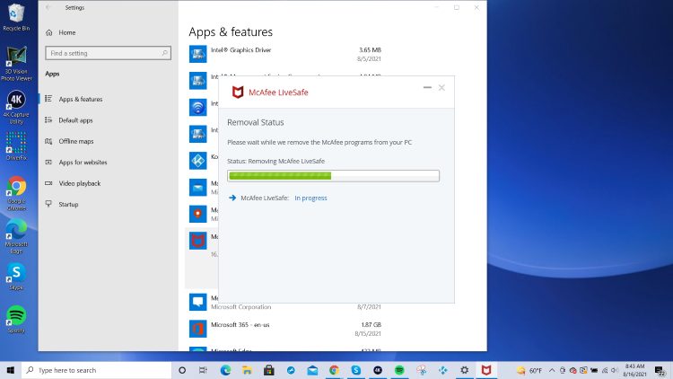
Task: Open Cortana from the taskbar
Action: (182, 370)
